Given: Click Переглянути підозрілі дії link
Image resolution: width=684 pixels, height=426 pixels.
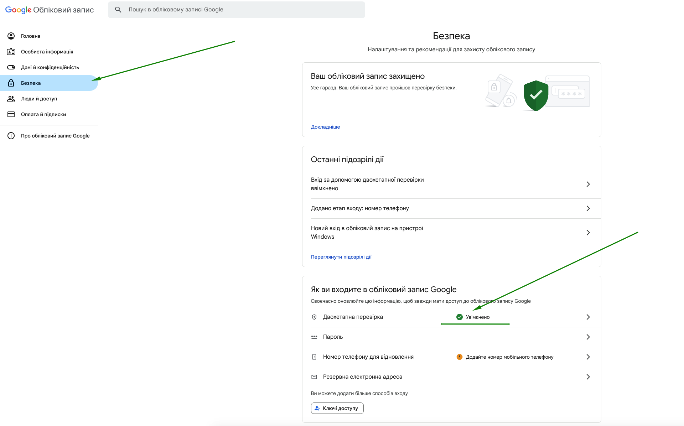Looking at the screenshot, I should 341,257.
